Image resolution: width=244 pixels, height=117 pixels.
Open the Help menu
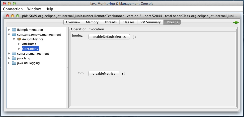pyautogui.click(x=49, y=9)
